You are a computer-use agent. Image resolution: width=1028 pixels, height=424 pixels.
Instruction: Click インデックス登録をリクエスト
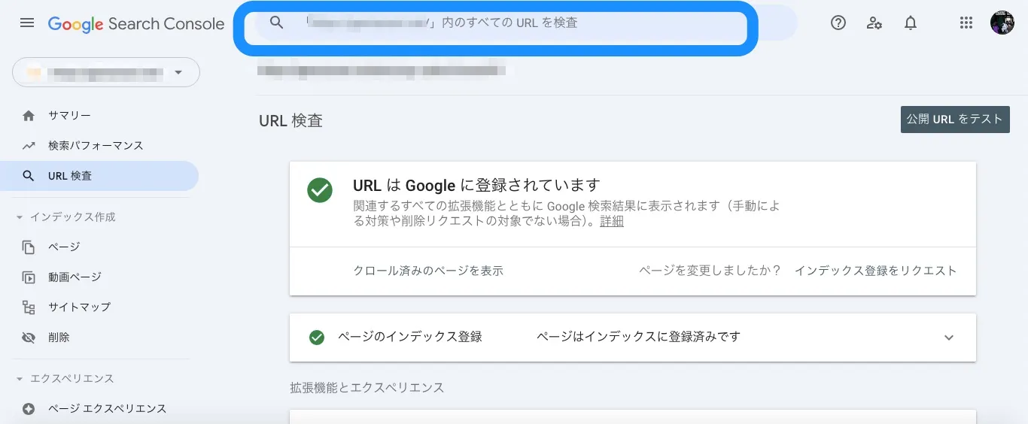pyautogui.click(x=876, y=271)
